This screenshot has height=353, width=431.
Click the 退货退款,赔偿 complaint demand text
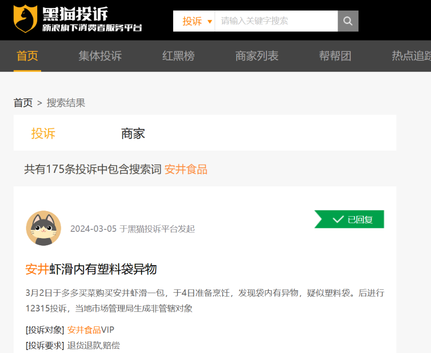tap(93, 345)
